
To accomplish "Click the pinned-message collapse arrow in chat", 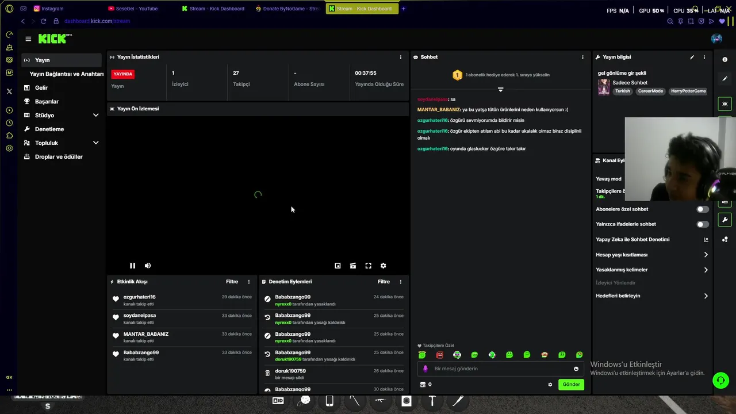I will (x=500, y=89).
